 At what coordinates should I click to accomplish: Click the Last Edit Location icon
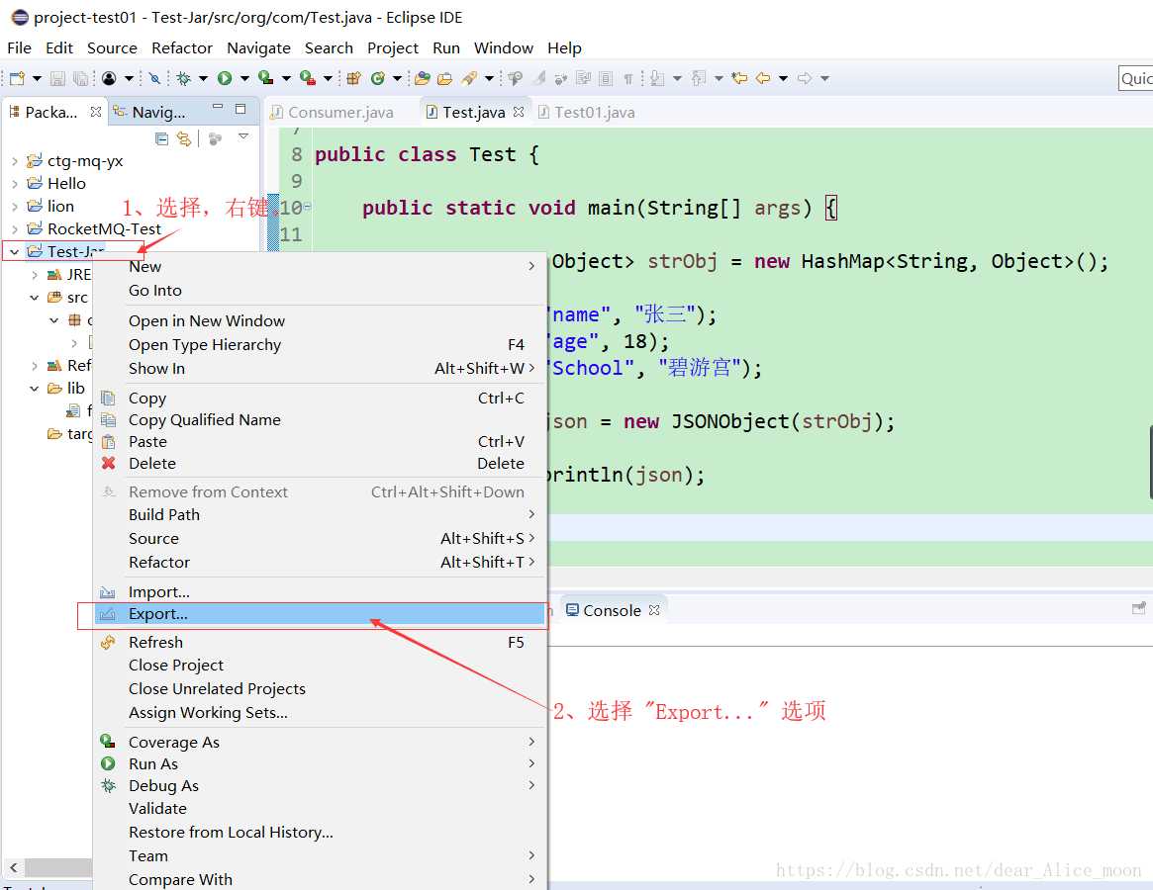tap(739, 78)
